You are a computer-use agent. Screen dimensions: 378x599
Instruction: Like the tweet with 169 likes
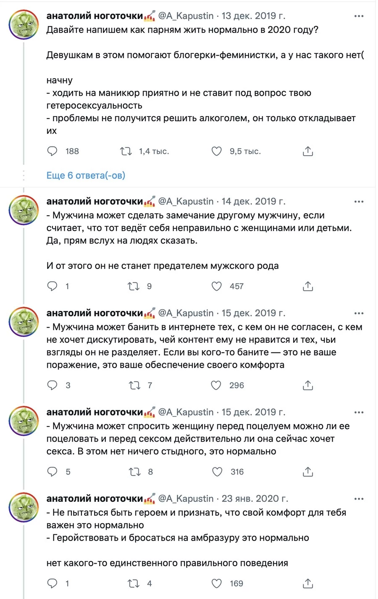tap(216, 583)
